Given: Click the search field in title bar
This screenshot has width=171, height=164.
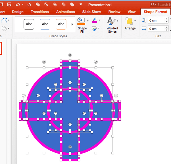Looking at the screenshot, I should (x=162, y=5).
